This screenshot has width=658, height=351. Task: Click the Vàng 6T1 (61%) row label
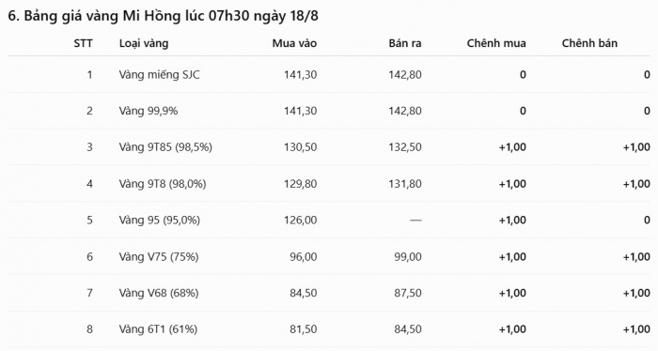pyautogui.click(x=158, y=329)
